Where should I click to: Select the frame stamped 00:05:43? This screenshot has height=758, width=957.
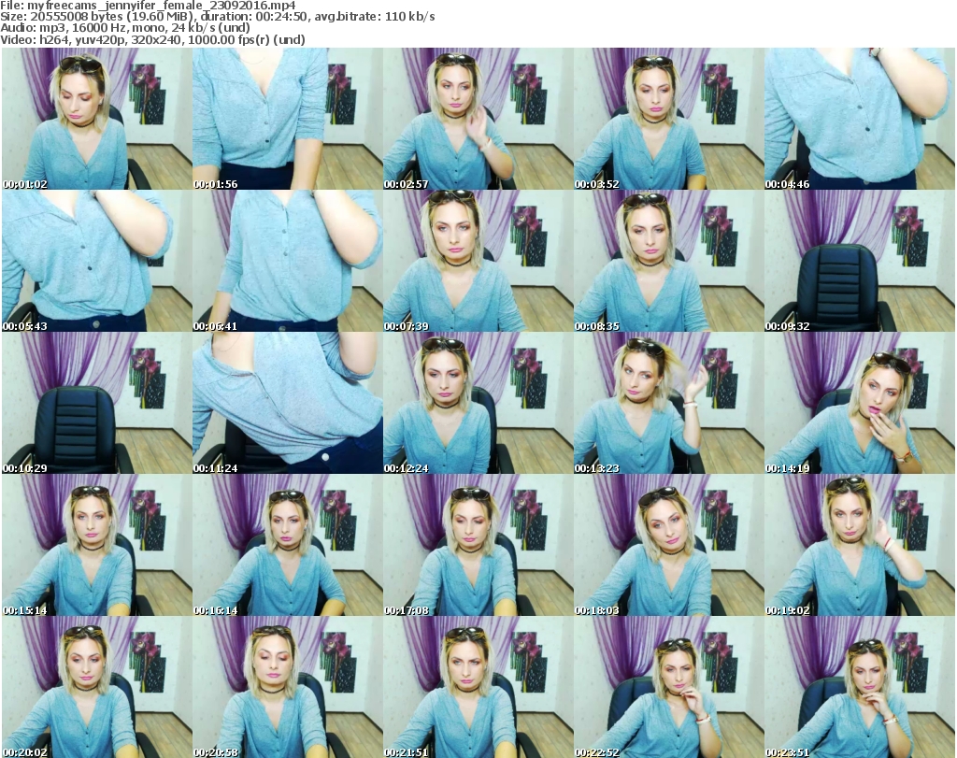(96, 261)
